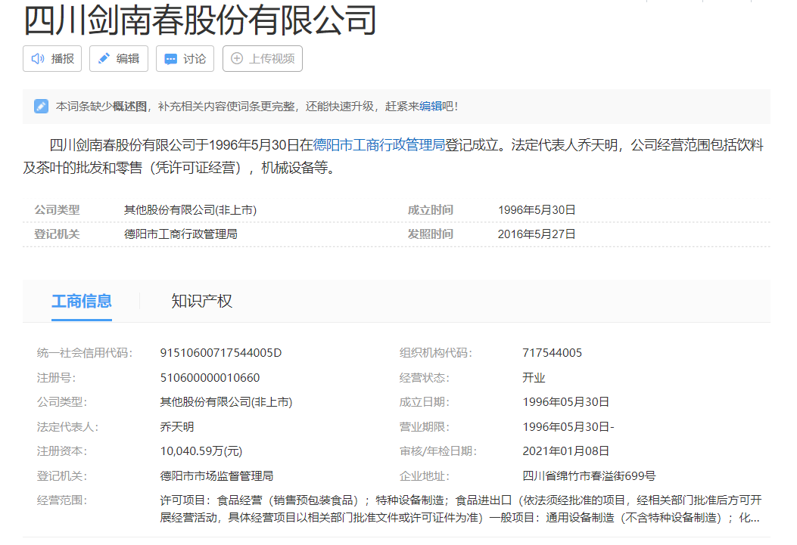
Task: Select the 工商信息 tab
Action: [81, 302]
